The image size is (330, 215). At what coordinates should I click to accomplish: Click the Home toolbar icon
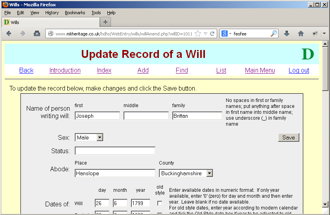(301, 34)
